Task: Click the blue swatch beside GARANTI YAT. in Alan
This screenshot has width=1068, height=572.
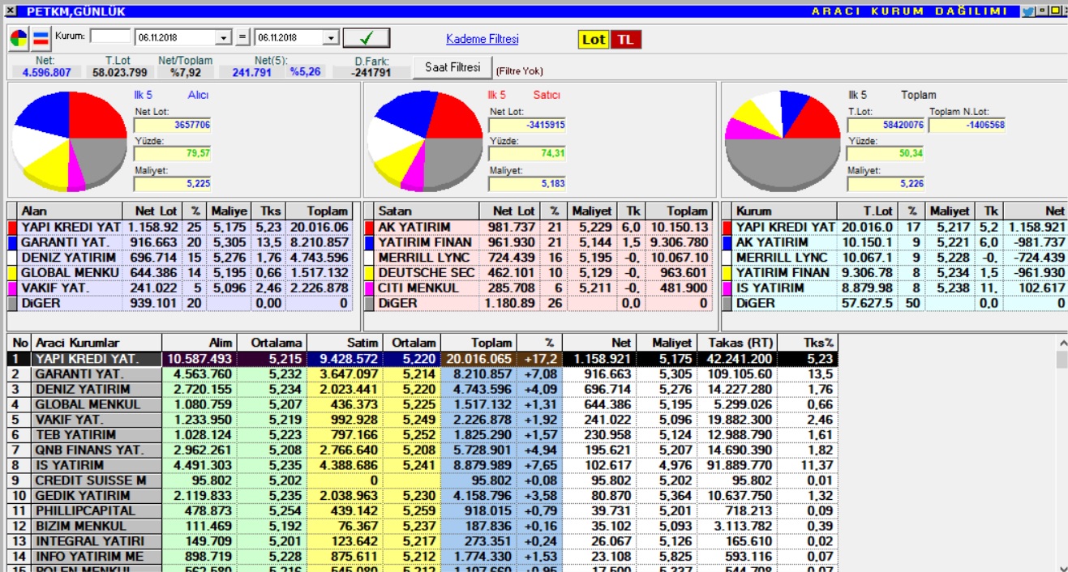Action: tap(12, 242)
